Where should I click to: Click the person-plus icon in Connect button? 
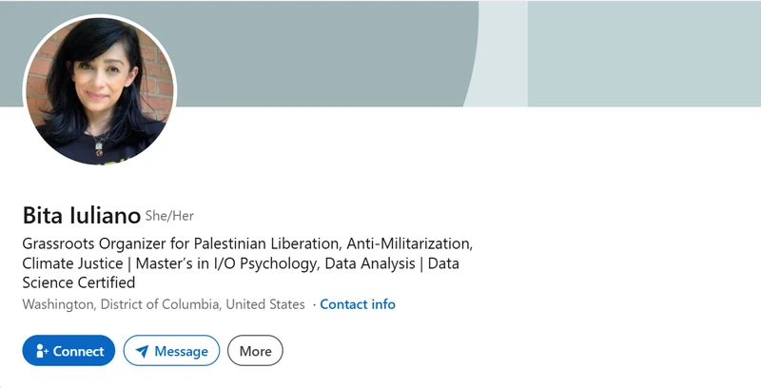42,351
